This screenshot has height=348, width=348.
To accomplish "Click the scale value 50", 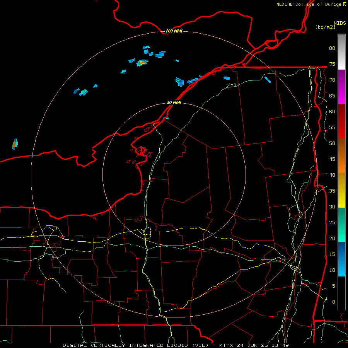I will point(332,143).
